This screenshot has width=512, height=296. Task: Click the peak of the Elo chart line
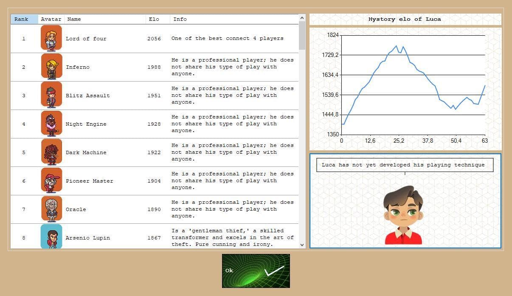tap(397, 46)
